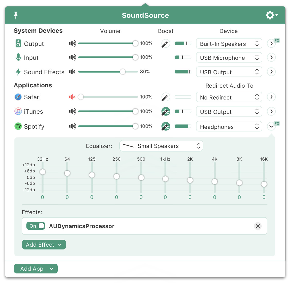Image resolution: width=290 pixels, height=283 pixels.
Task: Open the Built-In Speakers device dropdown
Action: click(x=229, y=44)
